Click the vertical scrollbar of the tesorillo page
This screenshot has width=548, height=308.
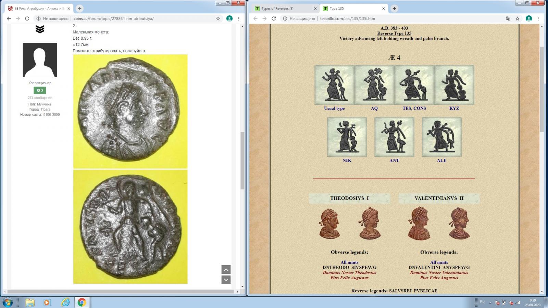tap(541, 89)
